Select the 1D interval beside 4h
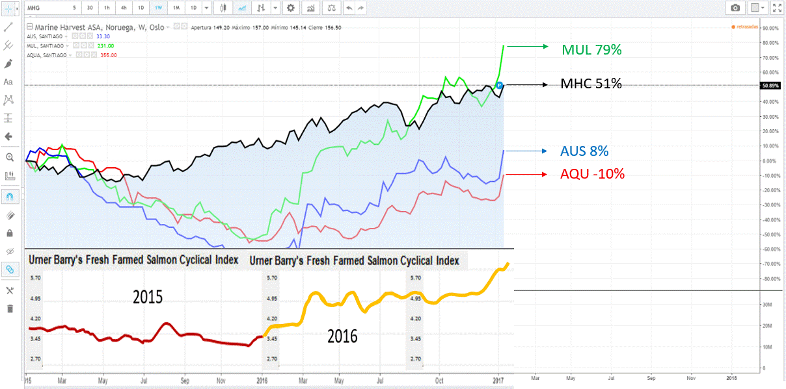Viewport: 786px width, 389px height. pos(141,8)
